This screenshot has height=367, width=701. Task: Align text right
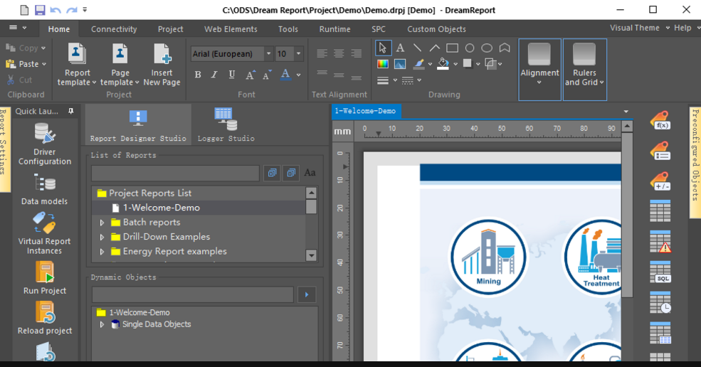(357, 53)
